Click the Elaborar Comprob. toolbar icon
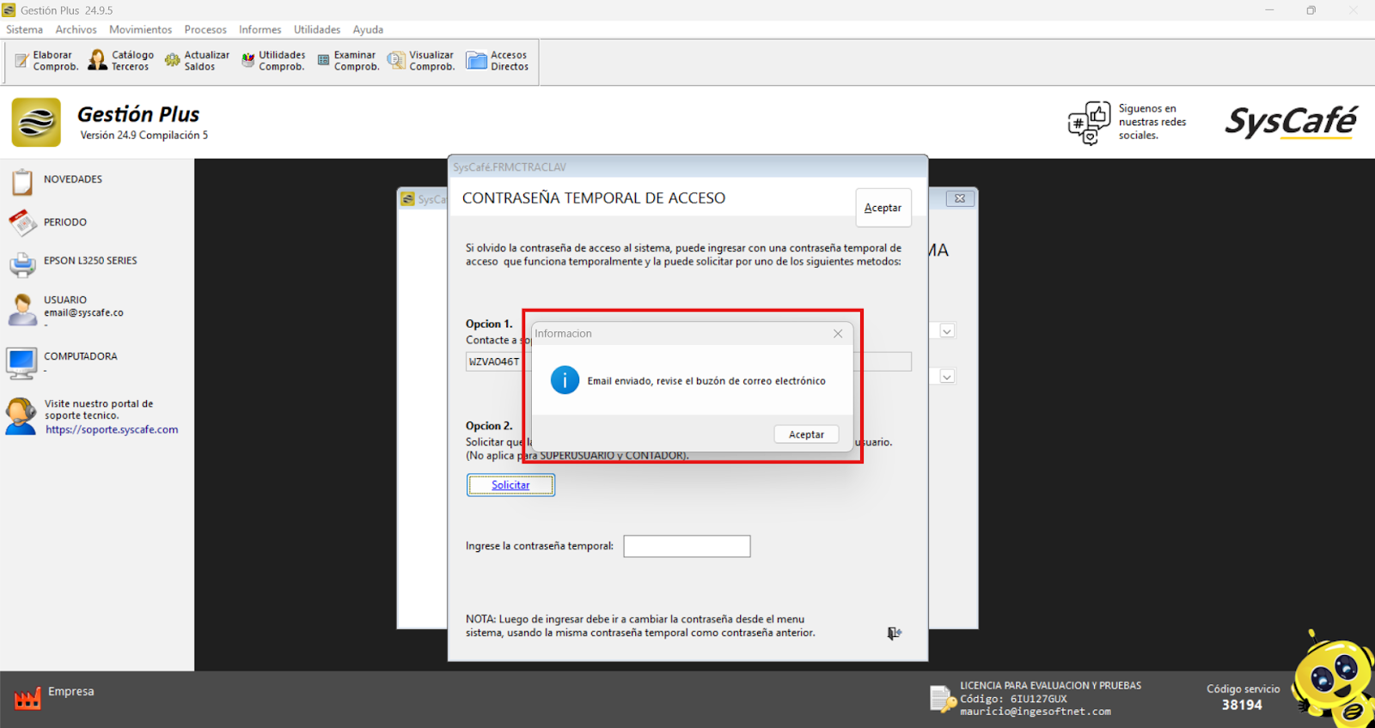1375x728 pixels. point(22,61)
